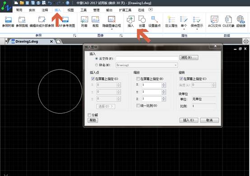Screen dimensions: 250x176
Task: Click the 插入 block icon in ribbon
Action: [130, 19]
